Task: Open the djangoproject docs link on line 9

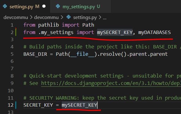Action: pyautogui.click(x=111, y=83)
